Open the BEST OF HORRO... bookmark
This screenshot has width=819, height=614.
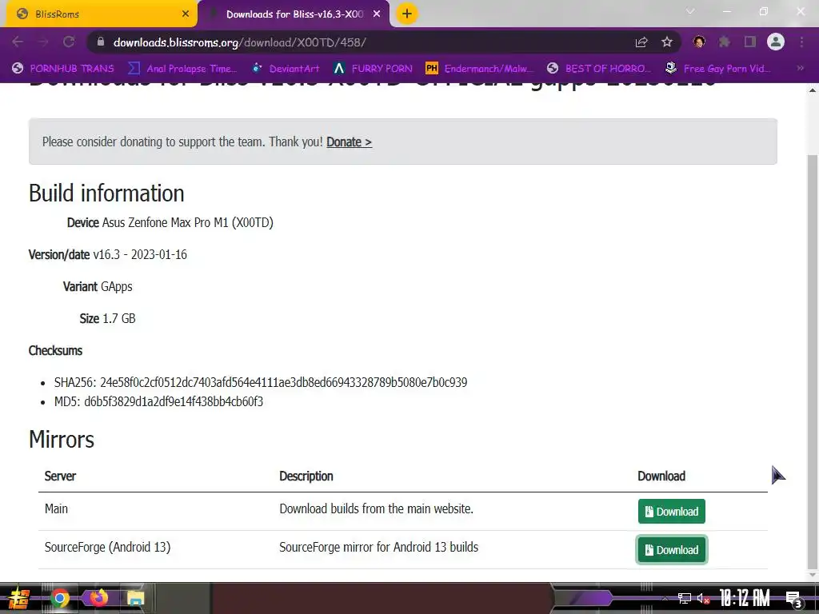[599, 69]
